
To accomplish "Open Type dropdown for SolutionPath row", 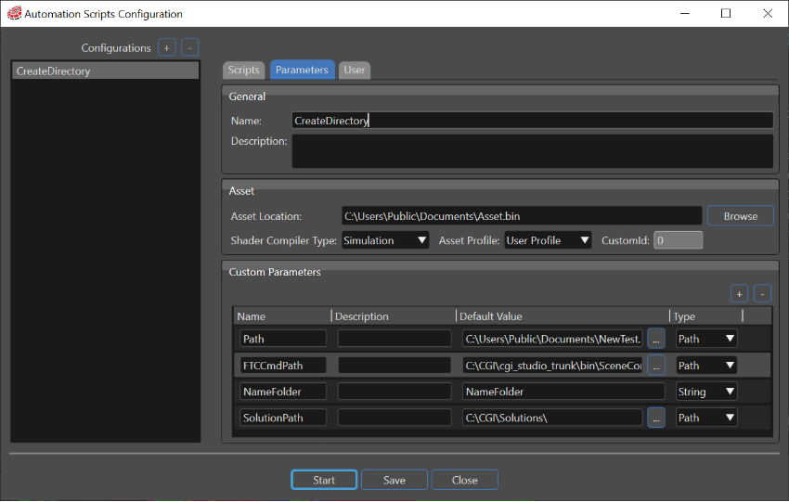I will 706,418.
